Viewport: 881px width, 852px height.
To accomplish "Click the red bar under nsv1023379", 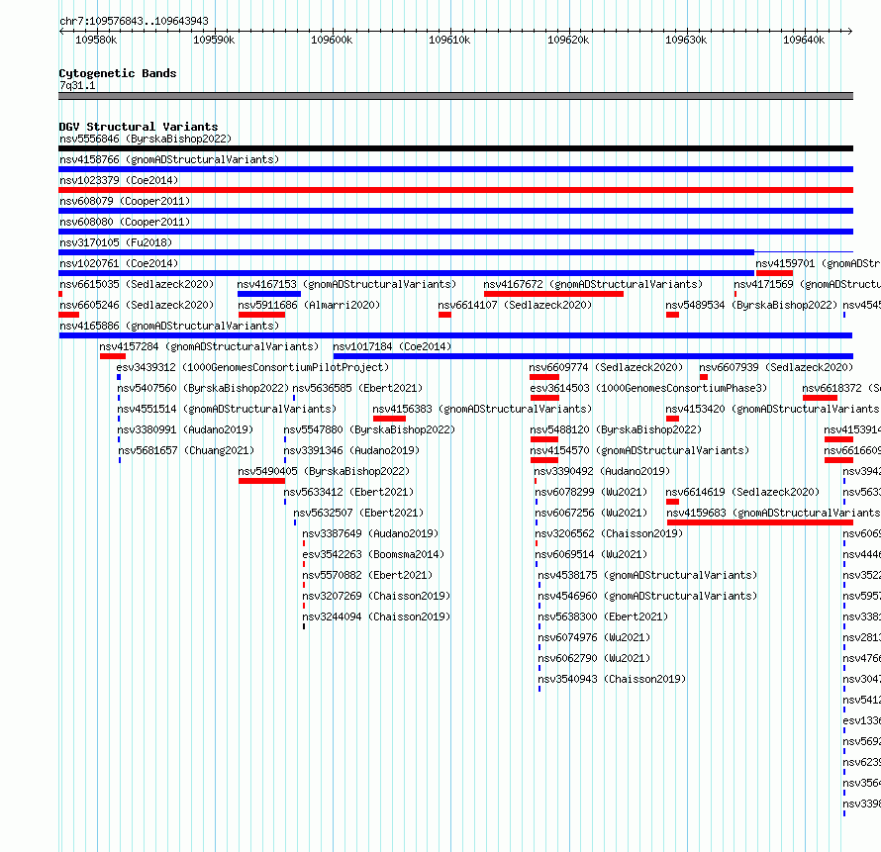I will click(x=455, y=190).
